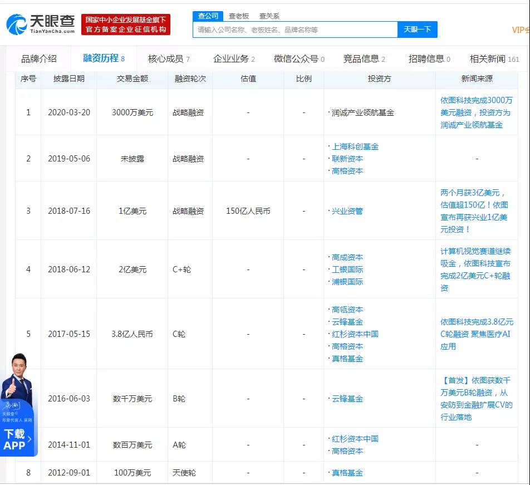The width and height of the screenshot is (530, 485).
Task: Open the Download APP floating badge
Action: pyautogui.click(x=15, y=439)
